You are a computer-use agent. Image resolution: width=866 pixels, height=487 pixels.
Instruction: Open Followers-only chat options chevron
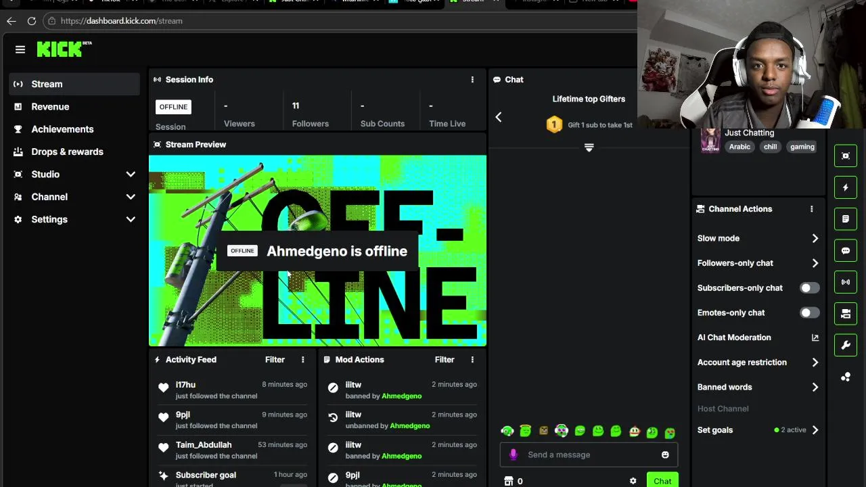(815, 263)
